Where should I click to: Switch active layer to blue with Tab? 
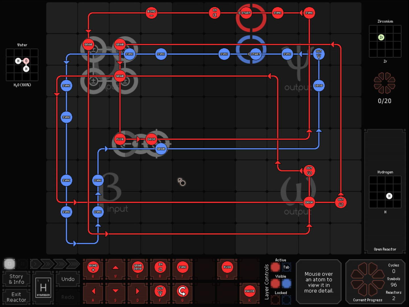coord(286,267)
